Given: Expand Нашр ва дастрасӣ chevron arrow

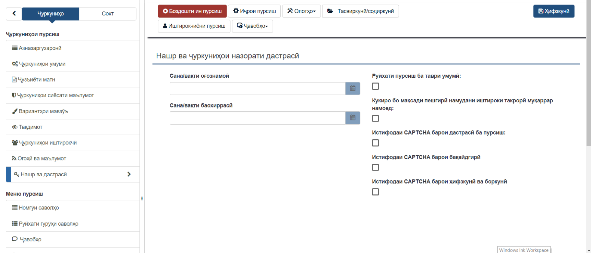Looking at the screenshot, I should tap(129, 174).
